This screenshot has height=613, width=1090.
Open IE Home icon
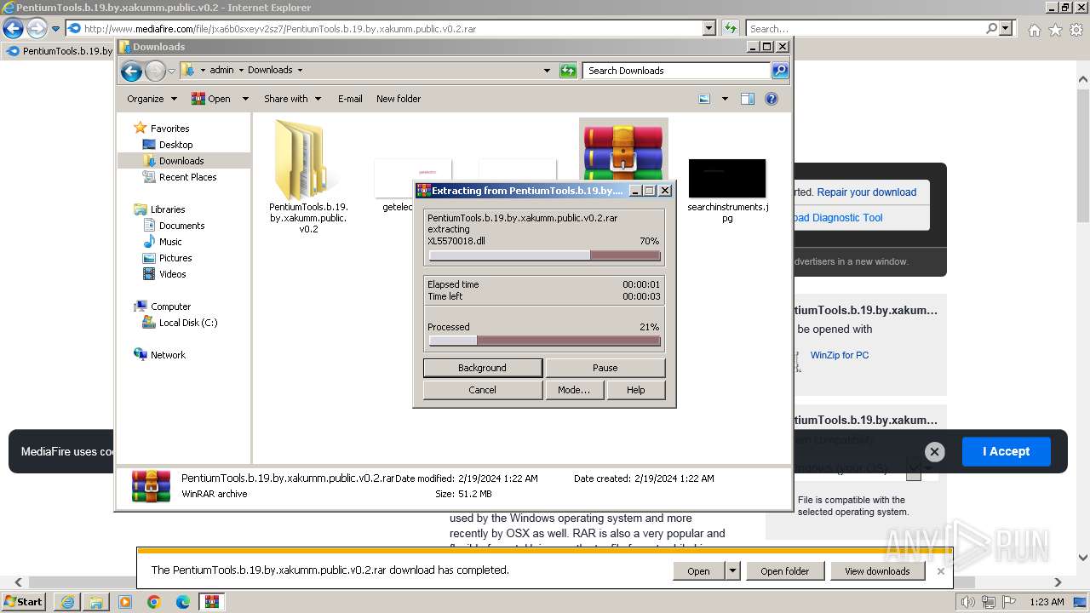1034,30
